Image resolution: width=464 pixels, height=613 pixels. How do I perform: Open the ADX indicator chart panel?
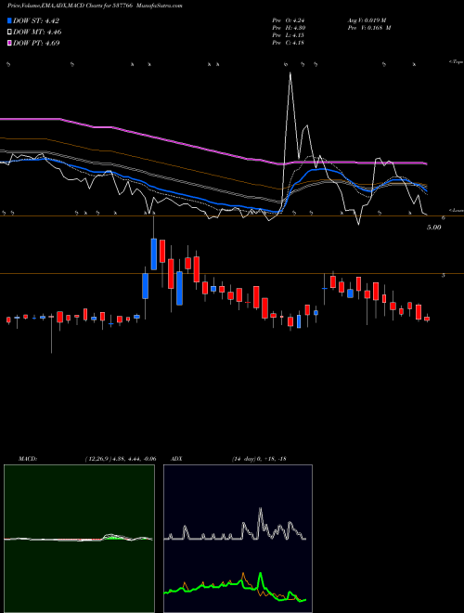[238, 539]
